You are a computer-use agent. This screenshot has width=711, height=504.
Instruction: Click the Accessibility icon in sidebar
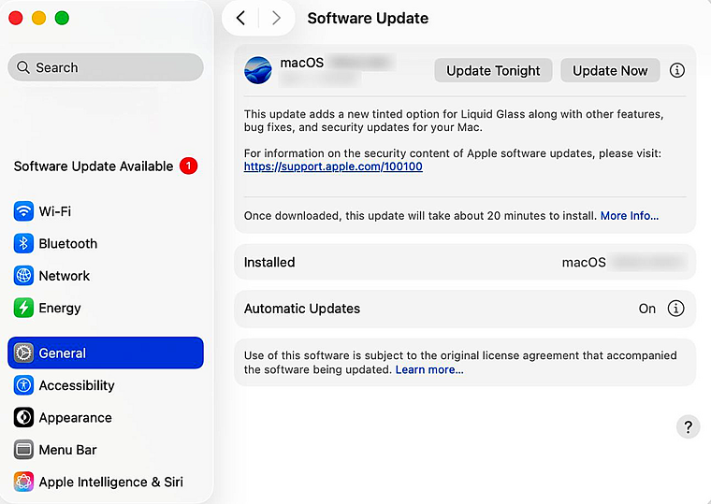[23, 385]
